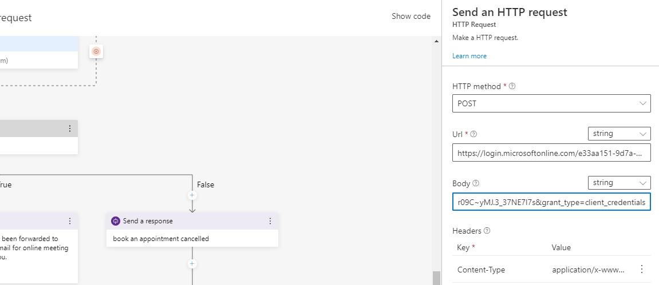Screen dimensions: 659x285
Task: Open the Url type string dropdown
Action: pyautogui.click(x=619, y=134)
